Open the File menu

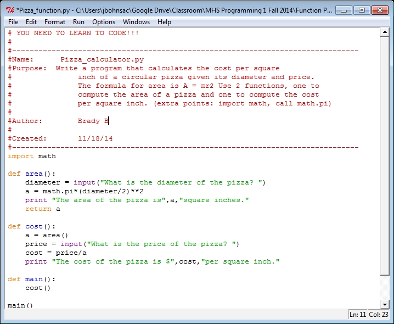[x=13, y=22]
